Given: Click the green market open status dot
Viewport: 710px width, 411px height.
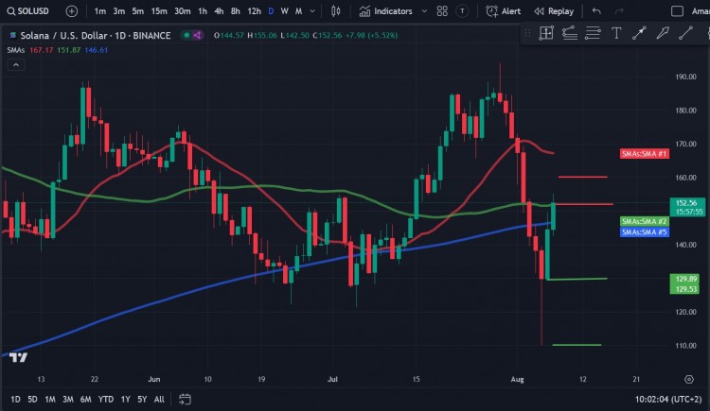Looking at the screenshot, I should [186, 35].
